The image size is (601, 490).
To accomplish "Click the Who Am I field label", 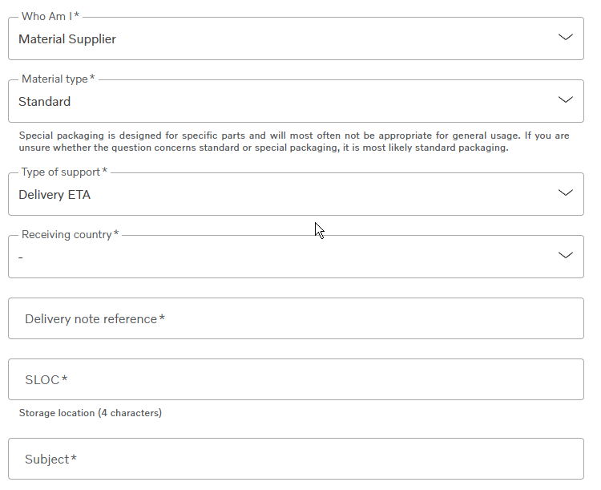I will point(50,16).
